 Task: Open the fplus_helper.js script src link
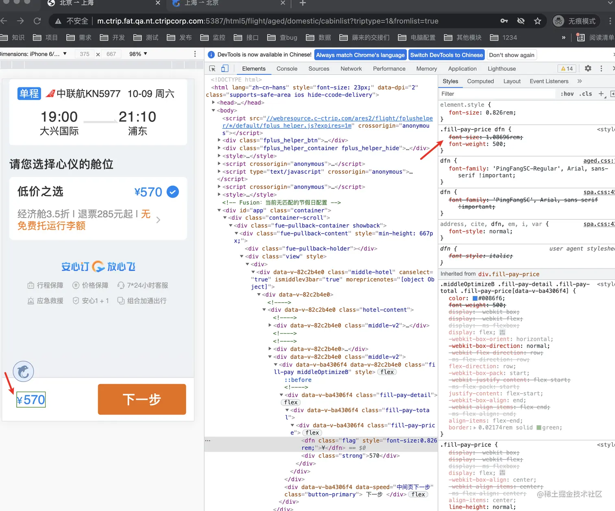tap(327, 122)
